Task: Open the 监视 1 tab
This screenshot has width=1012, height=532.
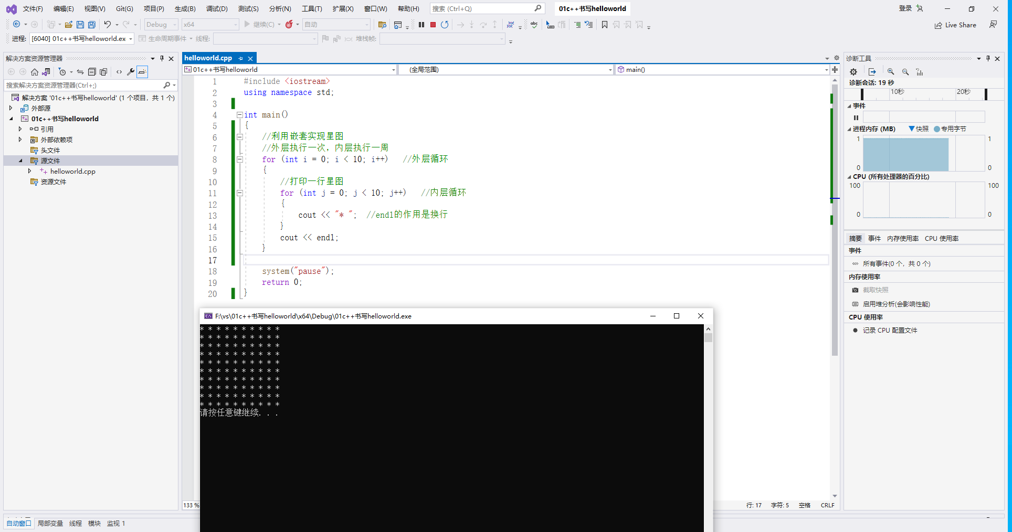Action: (x=116, y=524)
